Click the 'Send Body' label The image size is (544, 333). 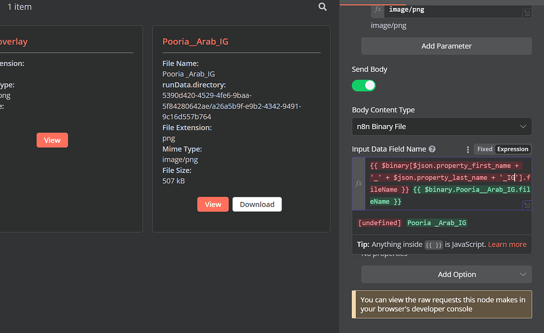click(x=370, y=69)
